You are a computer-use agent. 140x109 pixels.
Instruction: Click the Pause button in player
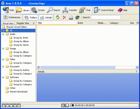coord(7,105)
